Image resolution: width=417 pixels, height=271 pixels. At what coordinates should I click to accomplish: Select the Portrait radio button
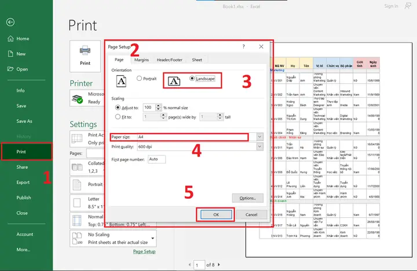click(139, 79)
